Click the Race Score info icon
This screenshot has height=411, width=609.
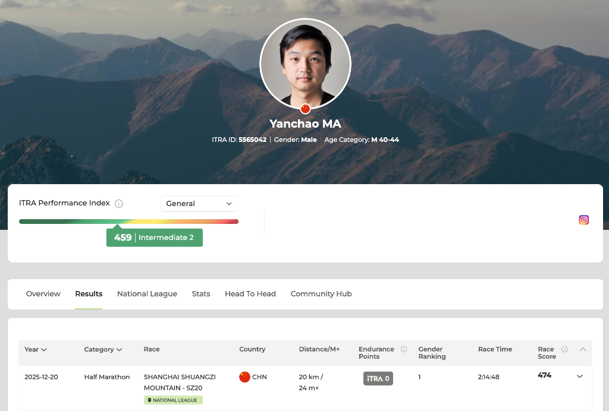[564, 349]
